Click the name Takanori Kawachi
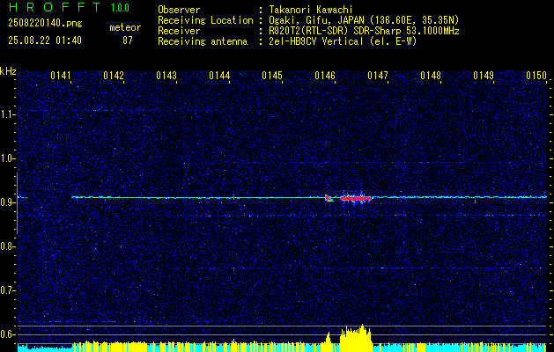554x352 pixels. click(x=311, y=10)
